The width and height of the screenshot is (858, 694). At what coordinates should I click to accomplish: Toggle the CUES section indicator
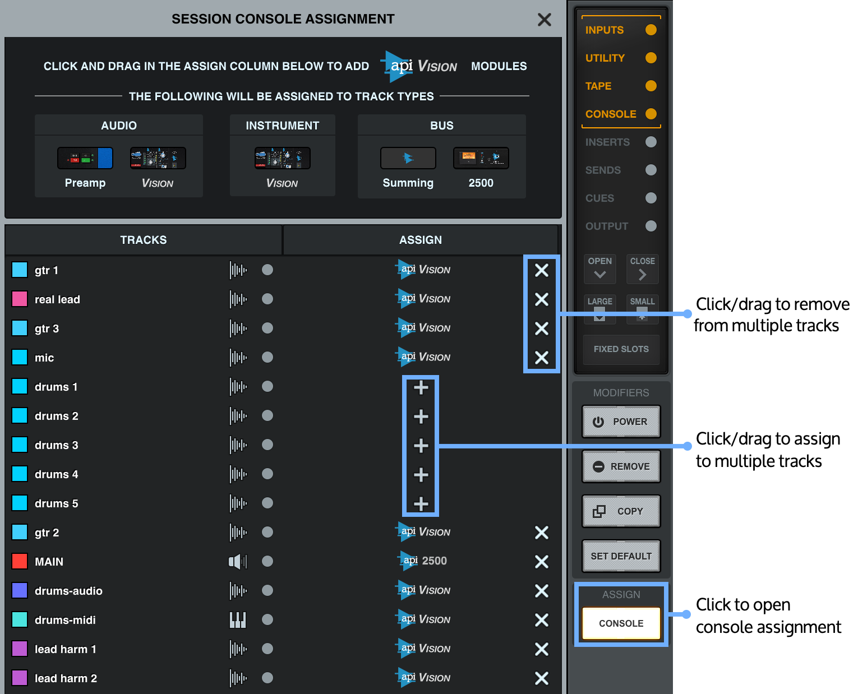651,198
